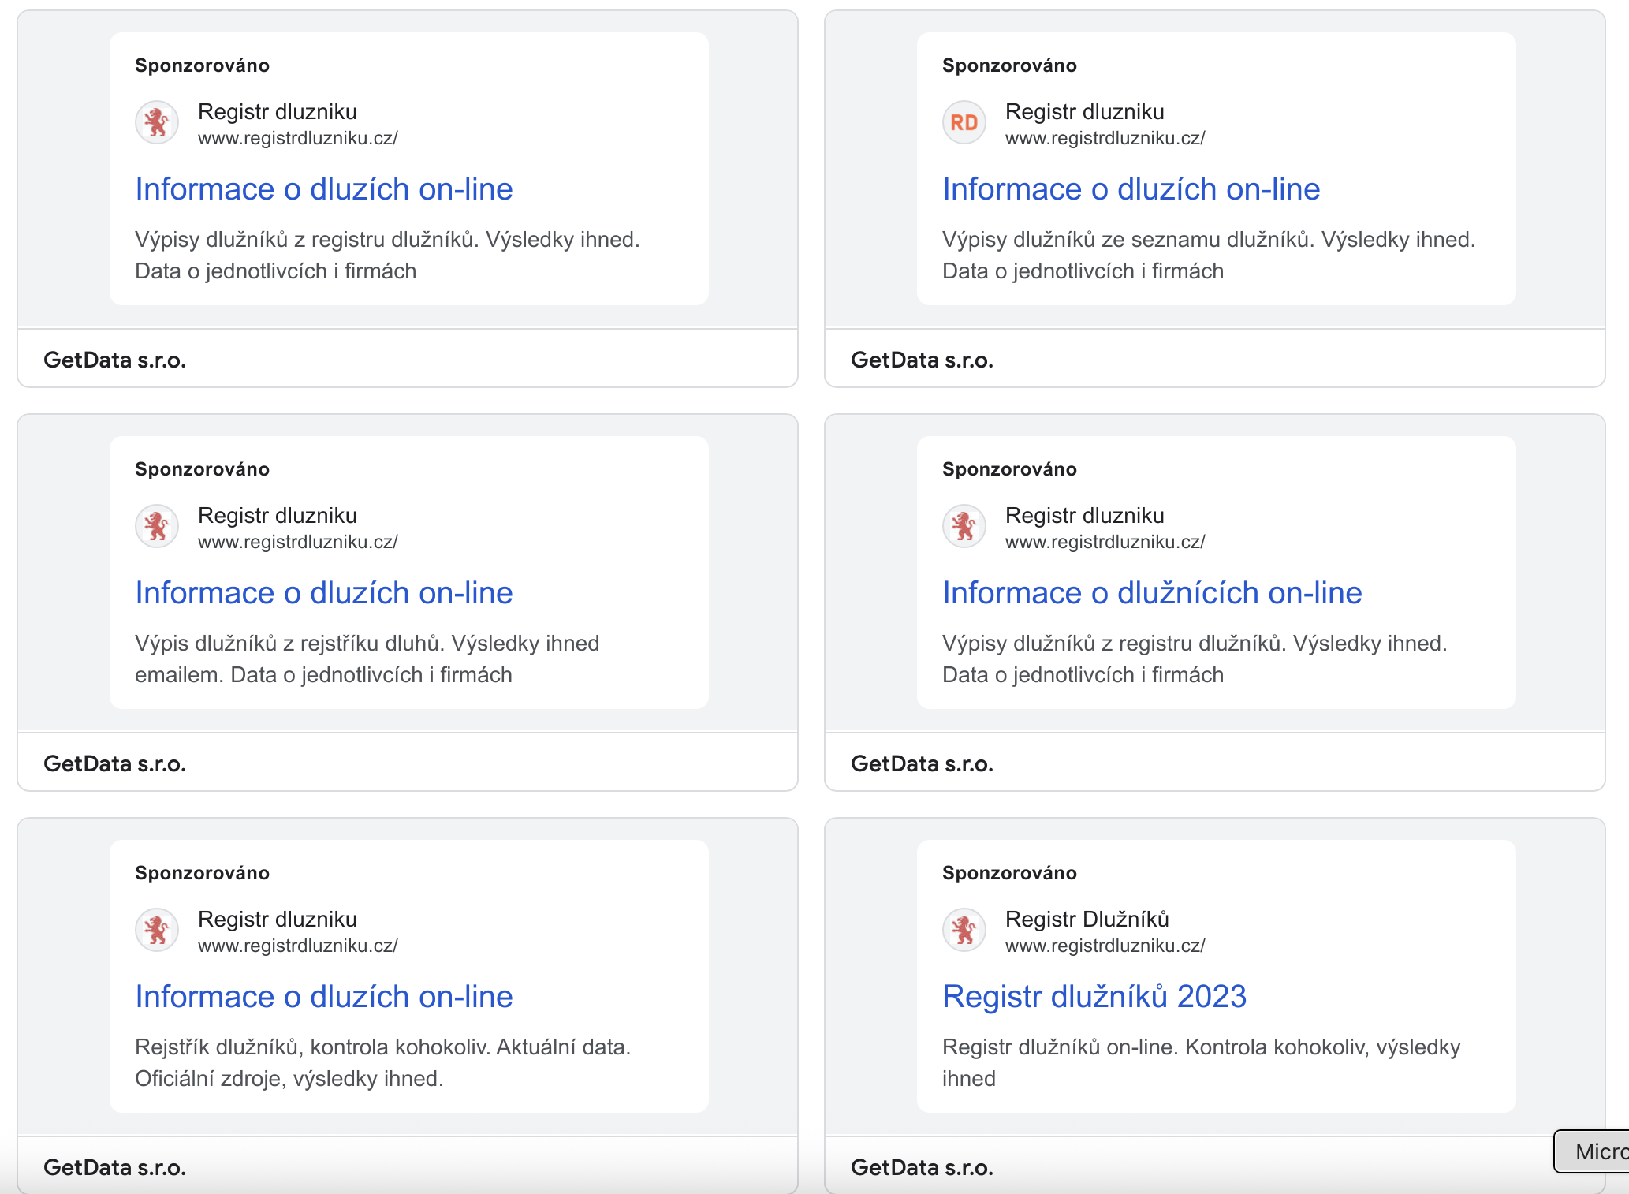Open headline in the RD-less first lion ad 'z registru dlužníků. Výsledky ihned' dluzích

323,189
